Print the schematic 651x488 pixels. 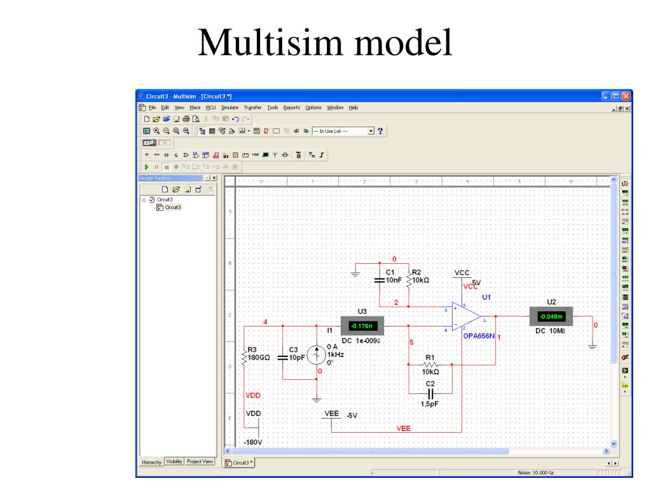[185, 119]
